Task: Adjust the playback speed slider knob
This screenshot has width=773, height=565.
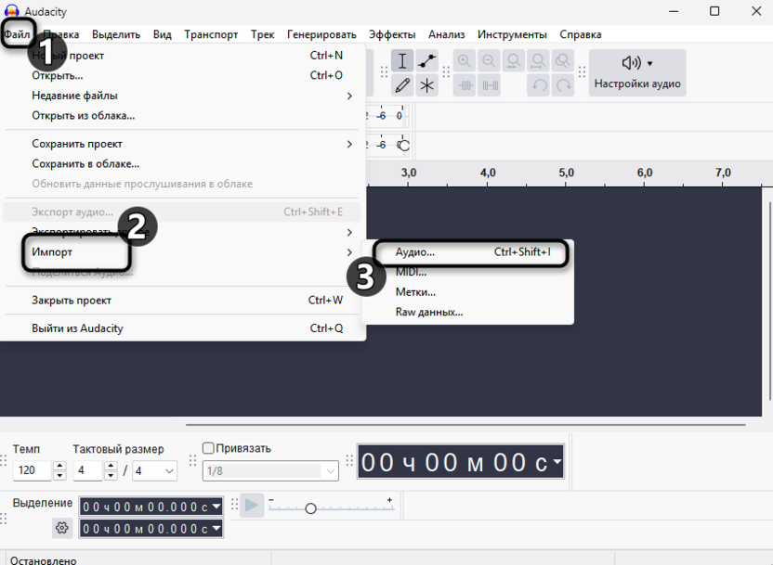Action: 310,508
